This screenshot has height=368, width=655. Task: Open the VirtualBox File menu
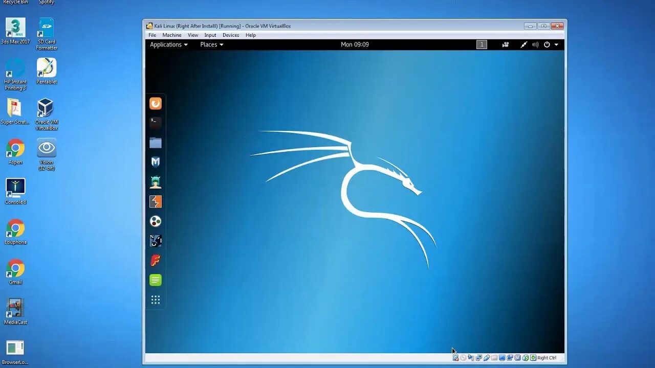pos(152,35)
